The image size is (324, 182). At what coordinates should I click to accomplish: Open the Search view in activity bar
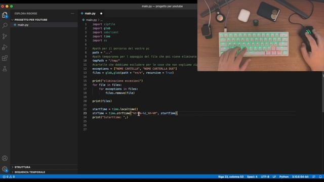5,25
